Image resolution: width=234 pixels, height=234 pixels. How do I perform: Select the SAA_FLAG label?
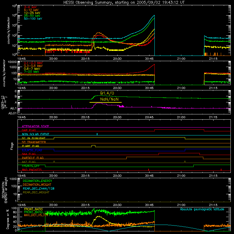click(x=29, y=154)
